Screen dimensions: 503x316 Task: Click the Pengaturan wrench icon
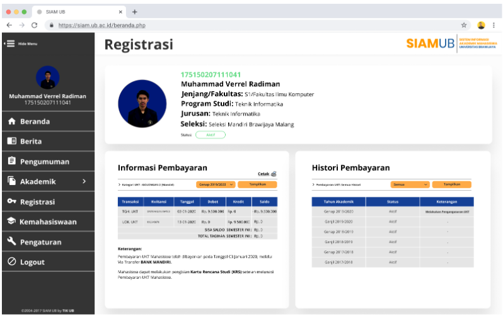pos(11,242)
